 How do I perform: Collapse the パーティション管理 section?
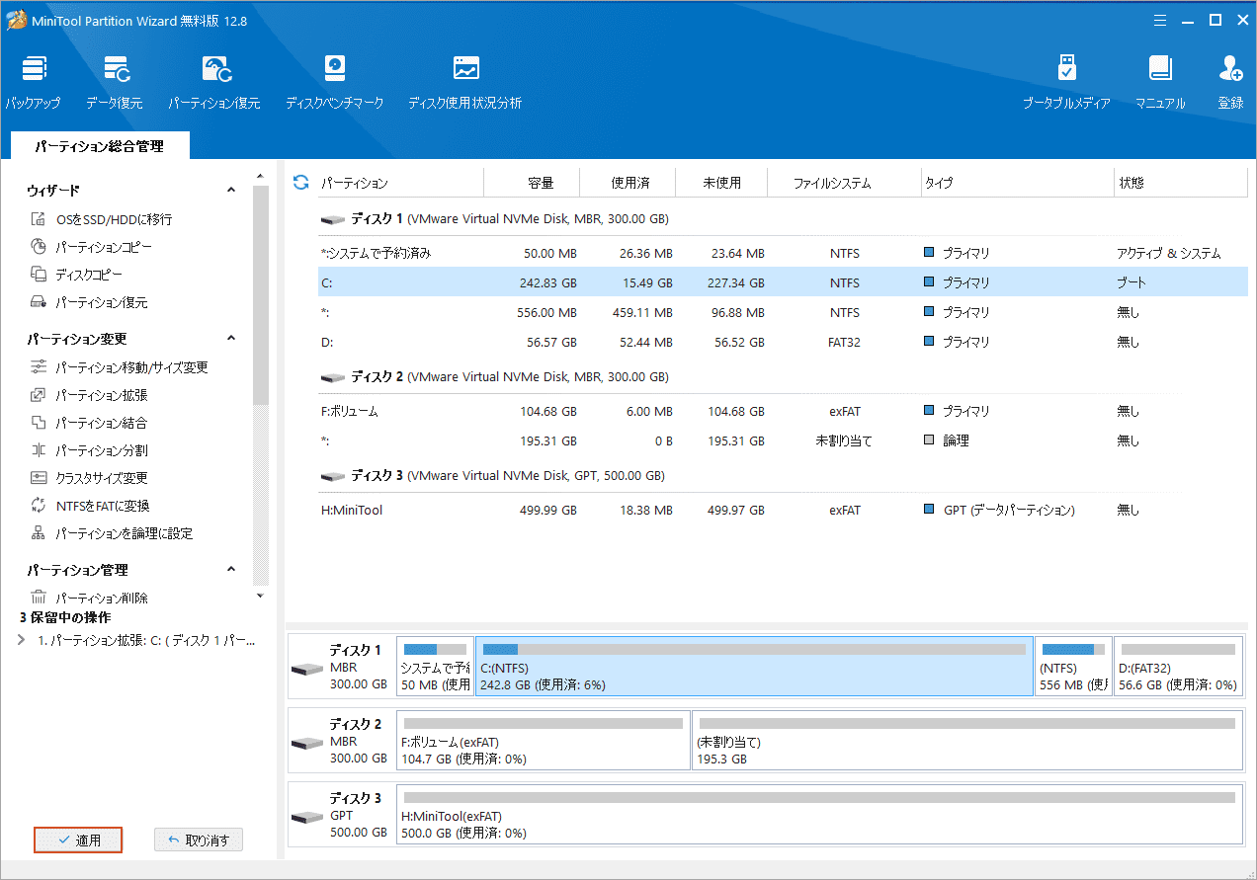[x=231, y=570]
